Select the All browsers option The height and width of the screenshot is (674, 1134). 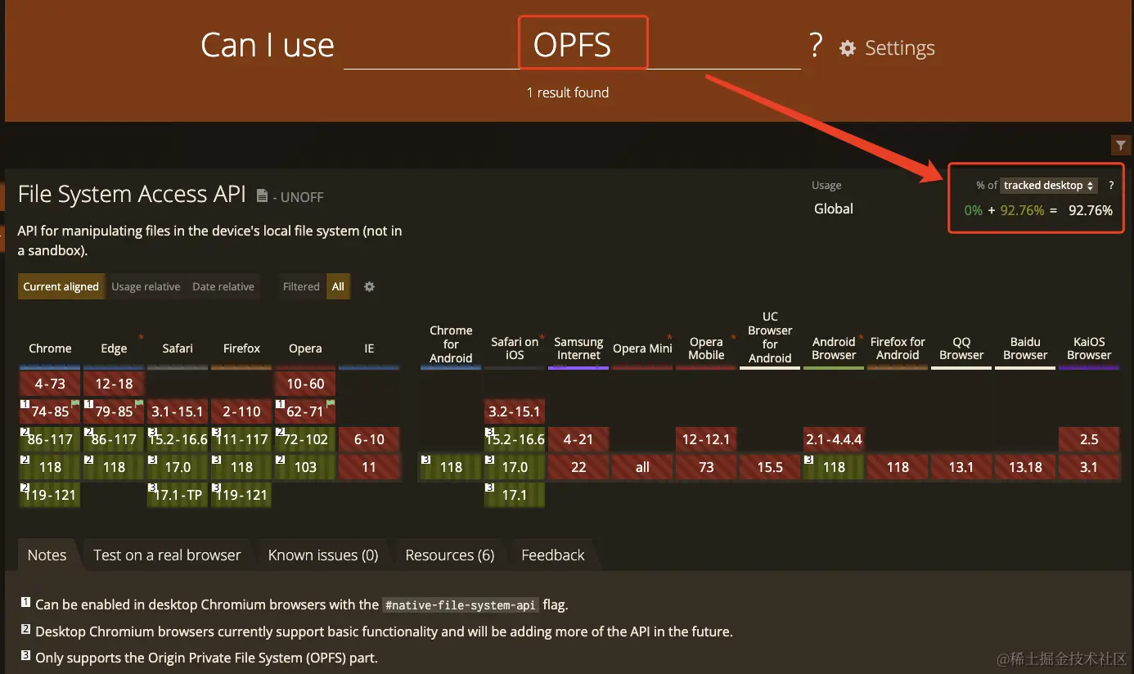[338, 287]
